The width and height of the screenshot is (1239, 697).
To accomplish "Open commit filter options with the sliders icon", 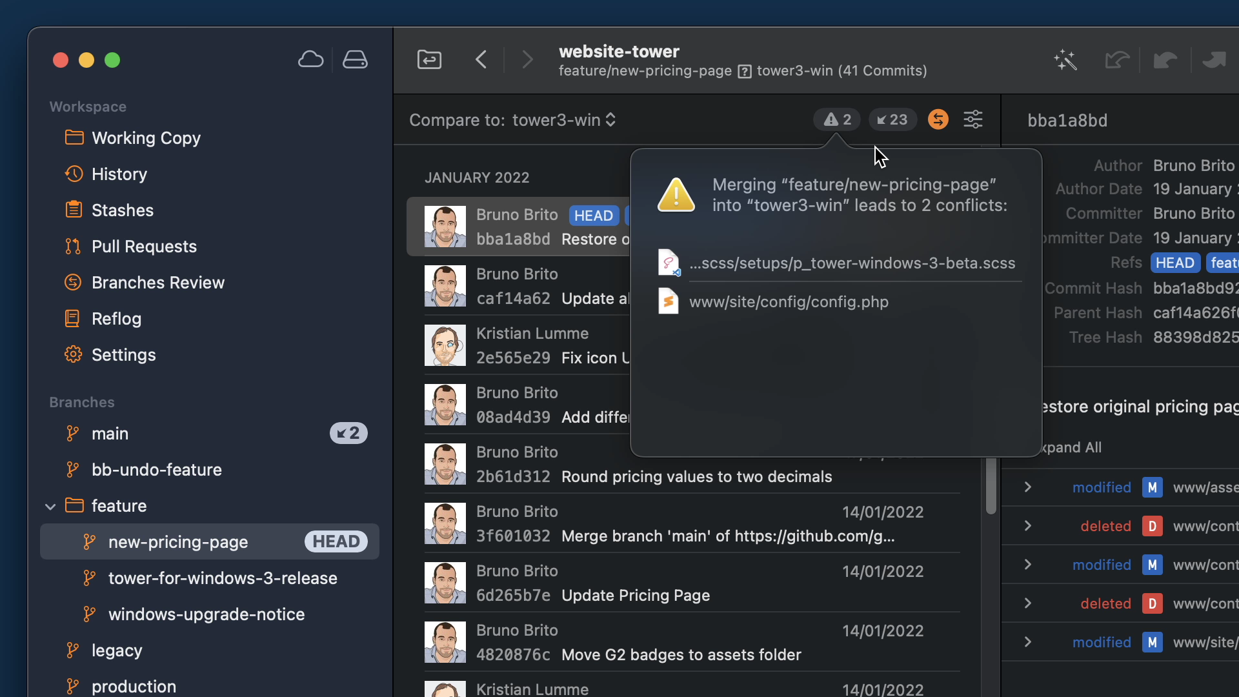I will click(974, 119).
